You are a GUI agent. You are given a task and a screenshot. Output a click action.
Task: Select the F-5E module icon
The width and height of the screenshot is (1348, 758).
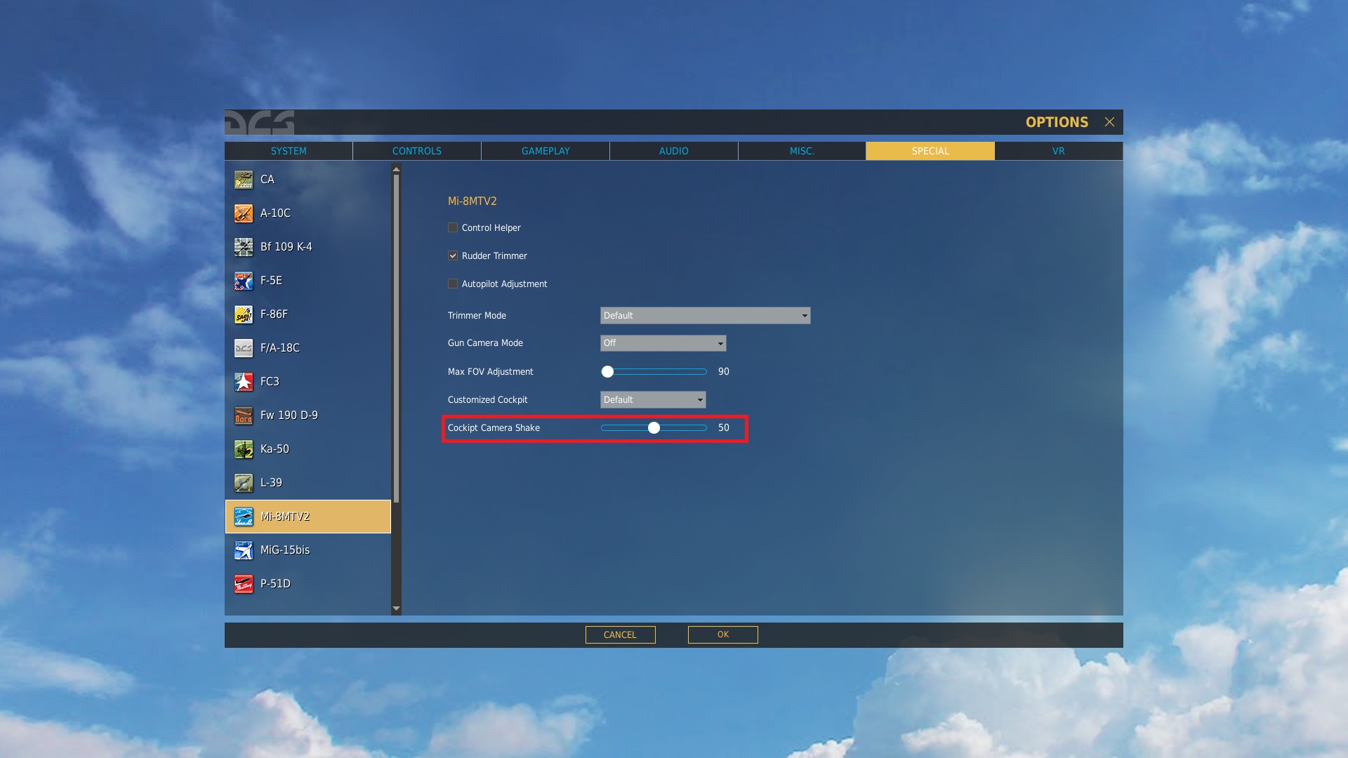[x=244, y=281]
